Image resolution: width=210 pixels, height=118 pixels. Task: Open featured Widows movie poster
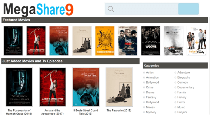(x=151, y=41)
